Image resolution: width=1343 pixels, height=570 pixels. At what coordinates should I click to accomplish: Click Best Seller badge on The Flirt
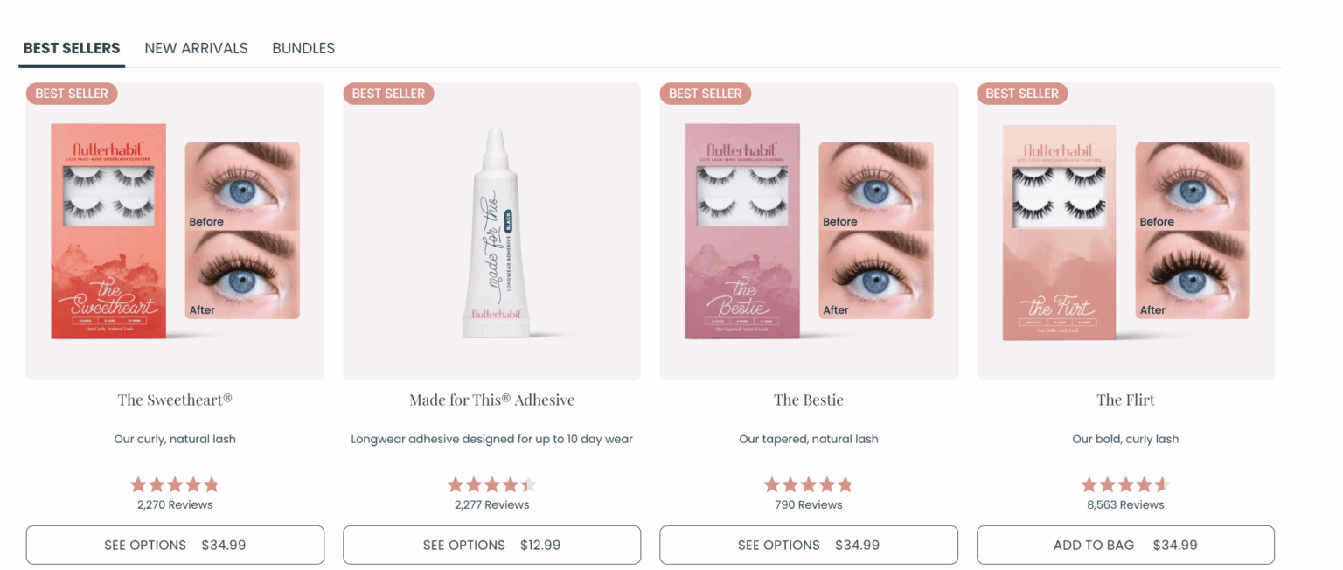(1021, 94)
